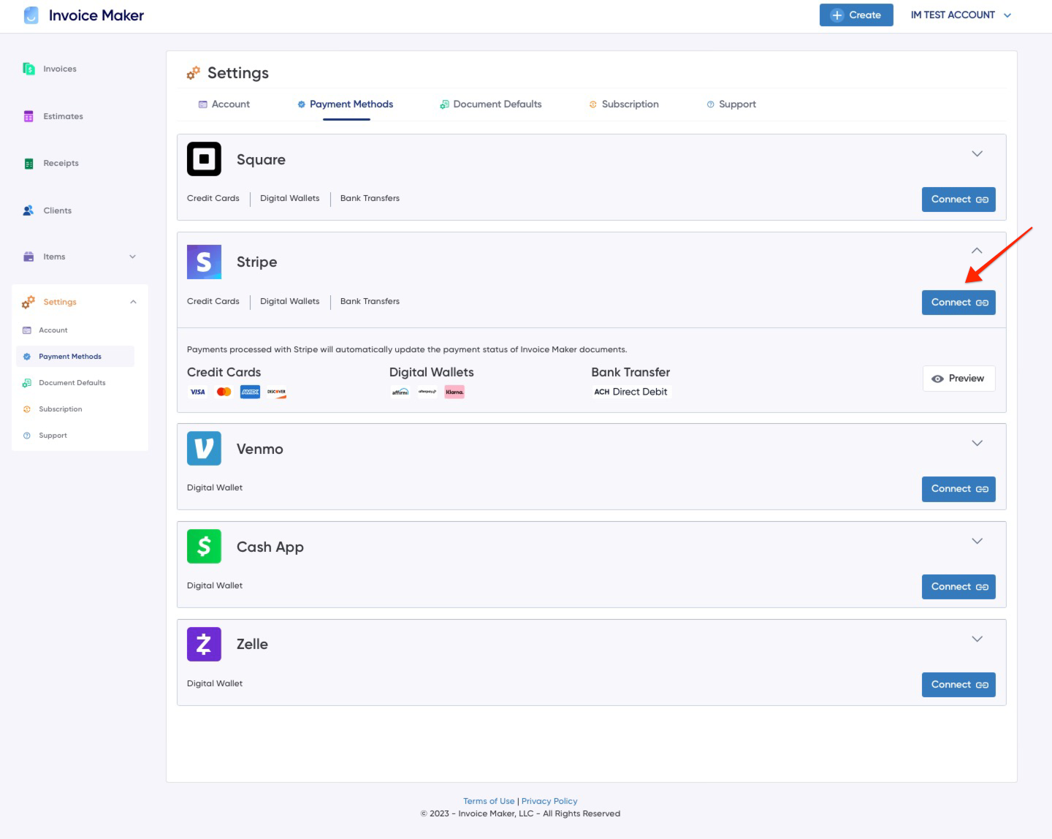Click the Klarna wallet icon
Image resolution: width=1052 pixels, height=839 pixels.
(454, 392)
